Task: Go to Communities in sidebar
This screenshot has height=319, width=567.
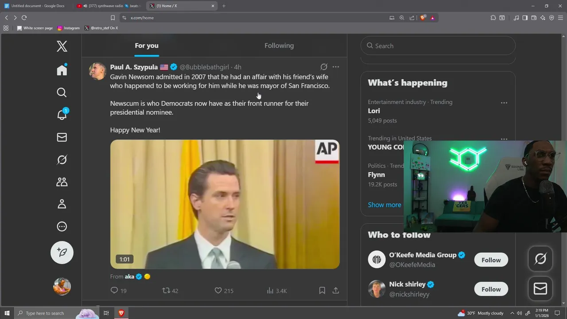Action: pos(62,182)
